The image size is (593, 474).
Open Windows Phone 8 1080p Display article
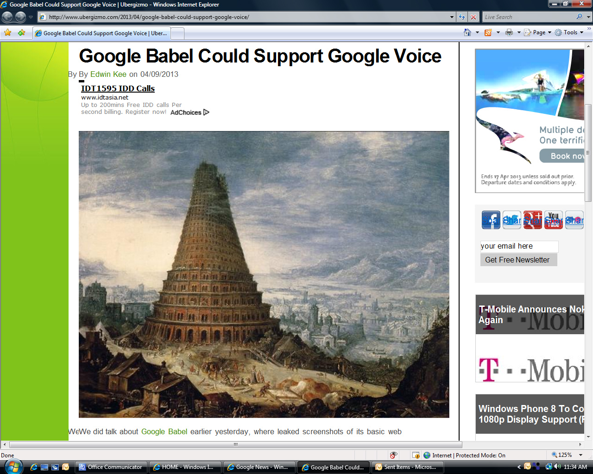pos(531,414)
